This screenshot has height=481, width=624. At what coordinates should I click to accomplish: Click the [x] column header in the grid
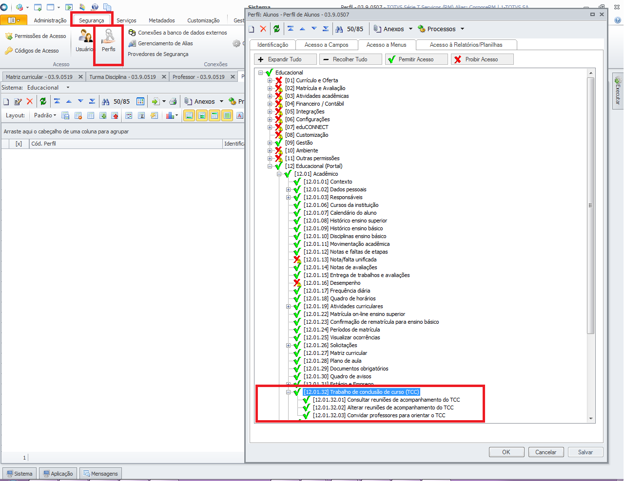pos(19,144)
